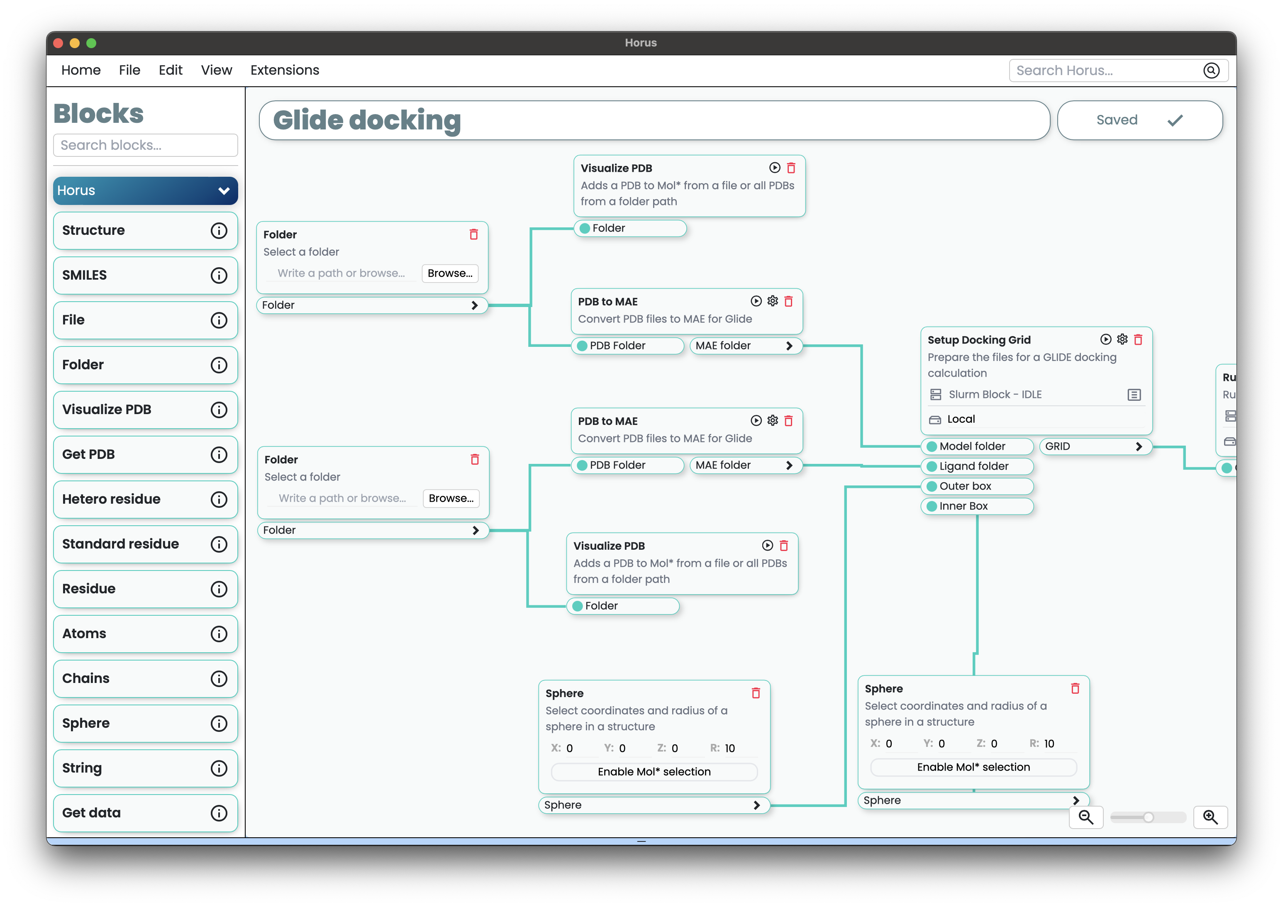The width and height of the screenshot is (1283, 907).
Task: Open the Extensions menu
Action: coord(285,70)
